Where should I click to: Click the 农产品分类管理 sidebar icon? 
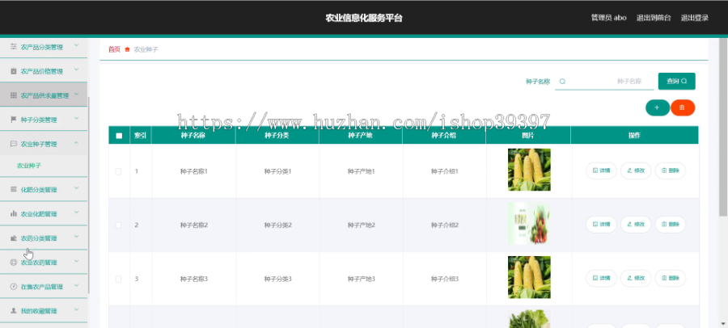[x=14, y=47]
